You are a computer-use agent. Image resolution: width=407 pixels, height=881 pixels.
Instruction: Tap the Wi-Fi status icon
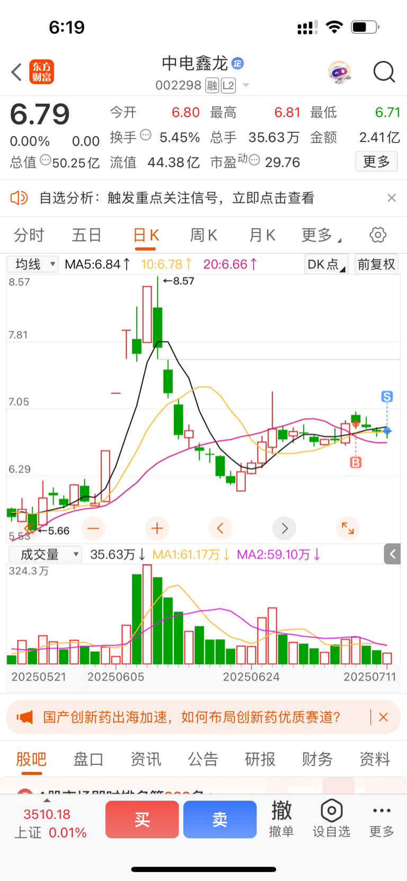click(x=334, y=27)
